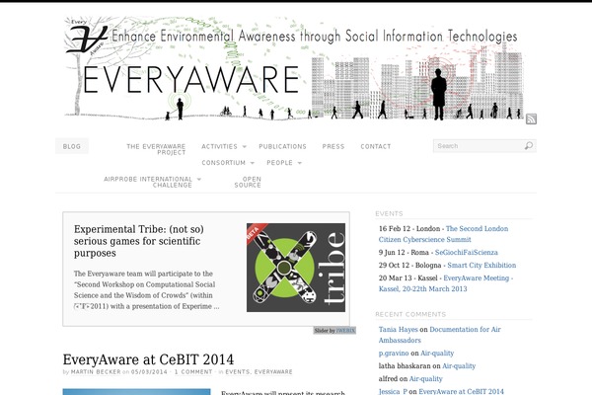
Task: Click the EveryAware logo emblem
Action: coord(87,38)
